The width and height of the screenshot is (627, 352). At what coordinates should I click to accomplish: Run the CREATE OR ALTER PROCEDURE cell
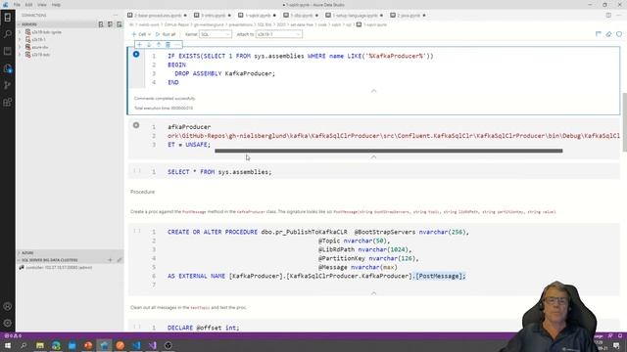coord(137,231)
